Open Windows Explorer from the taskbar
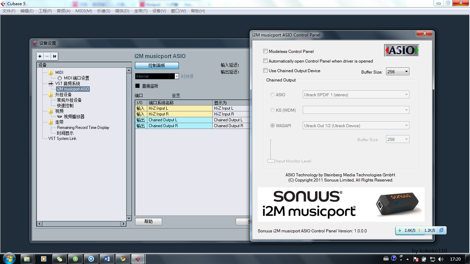Viewport: 470px width, 264px height. (x=27, y=259)
